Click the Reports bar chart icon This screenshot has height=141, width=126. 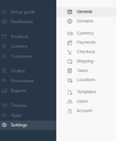point(4,91)
